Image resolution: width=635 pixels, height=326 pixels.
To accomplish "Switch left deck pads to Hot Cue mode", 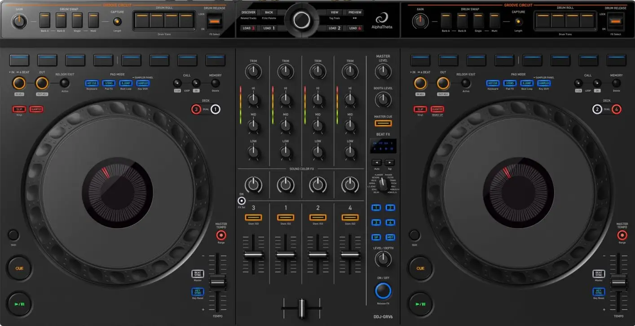I will [92, 83].
